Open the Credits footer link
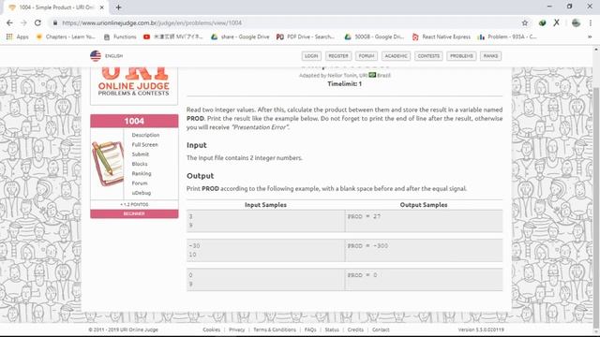The width and height of the screenshot is (600, 337). click(x=355, y=330)
